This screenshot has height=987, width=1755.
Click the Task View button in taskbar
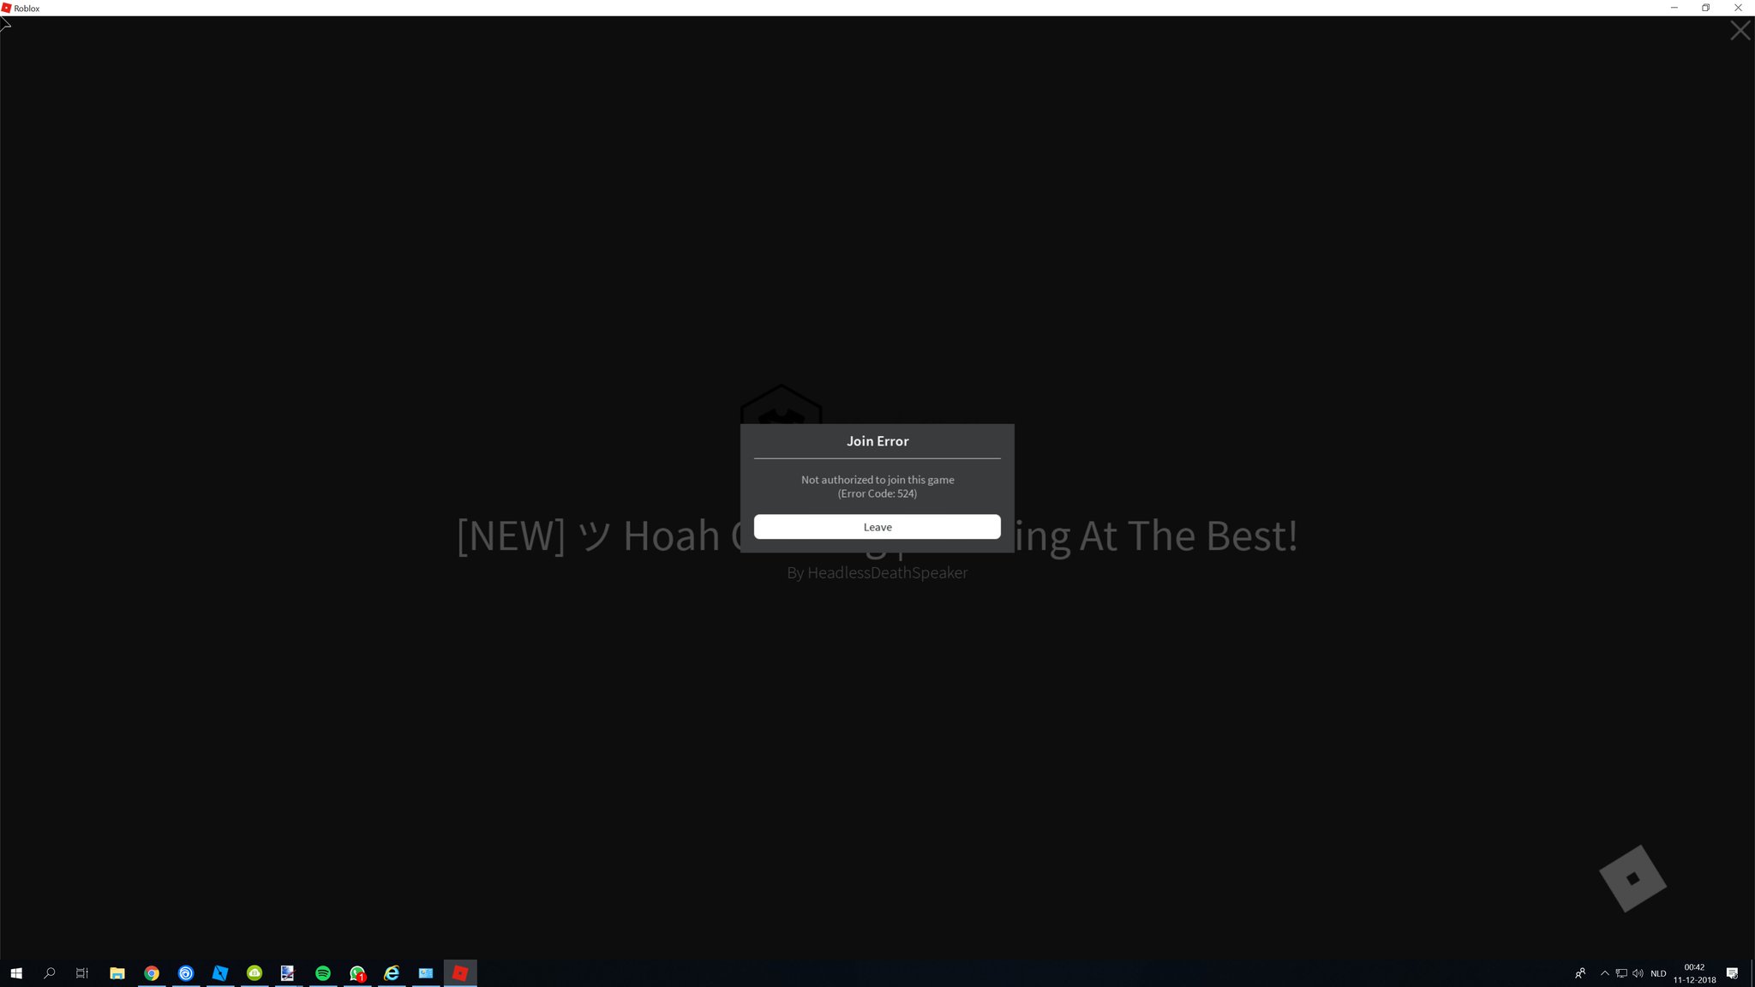pyautogui.click(x=82, y=974)
